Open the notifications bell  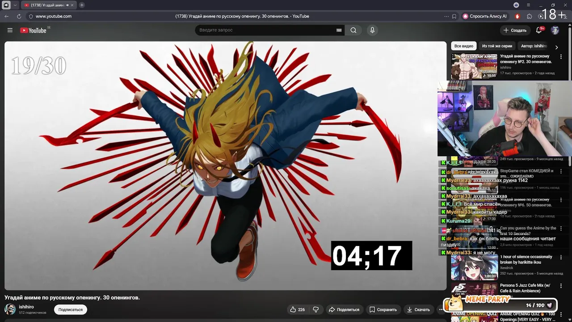[x=539, y=30]
